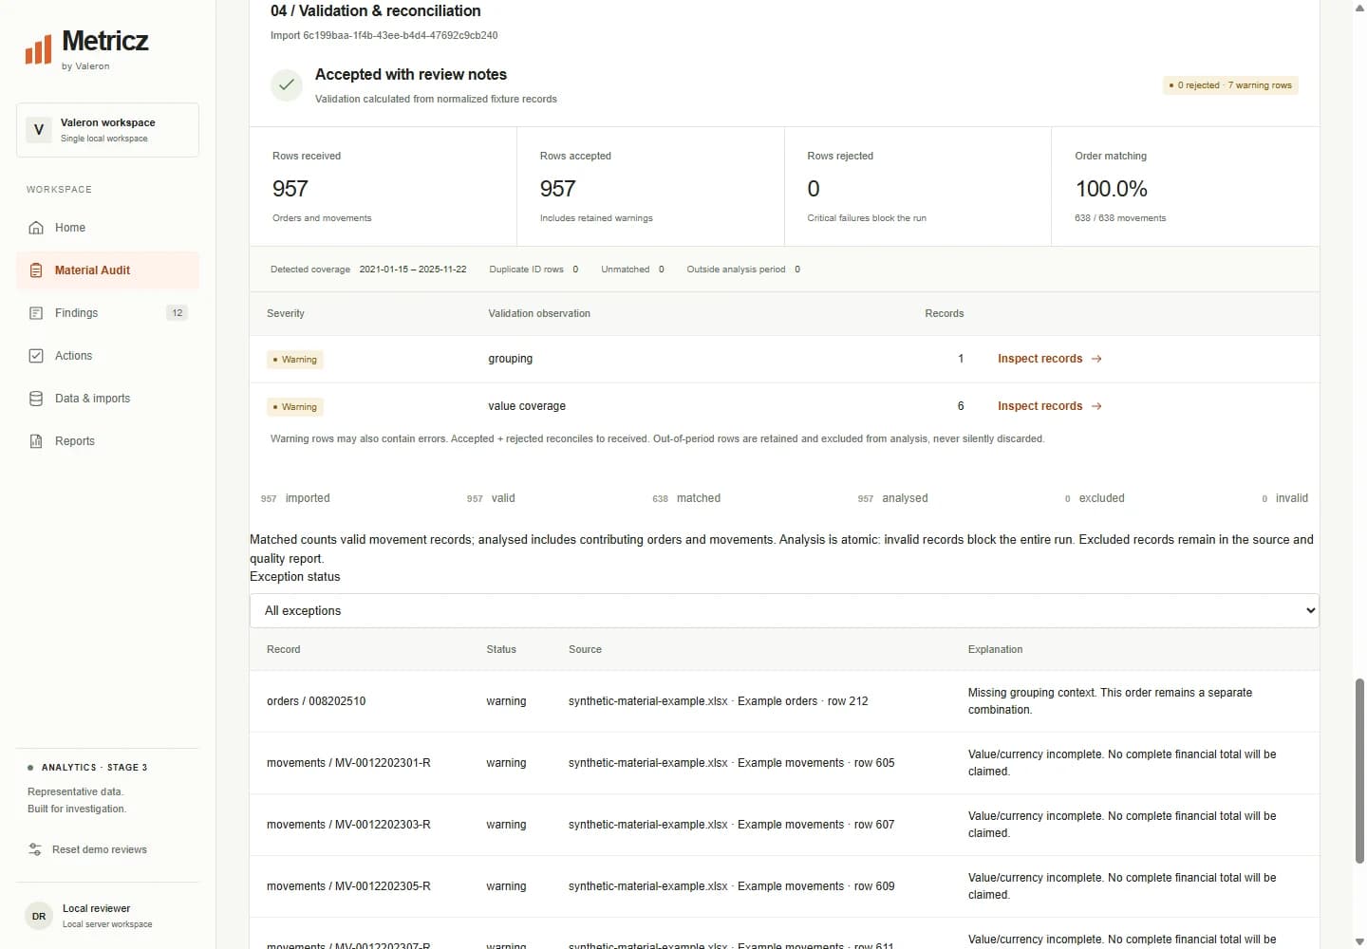
Task: Click the Record column header
Action: 283,649
